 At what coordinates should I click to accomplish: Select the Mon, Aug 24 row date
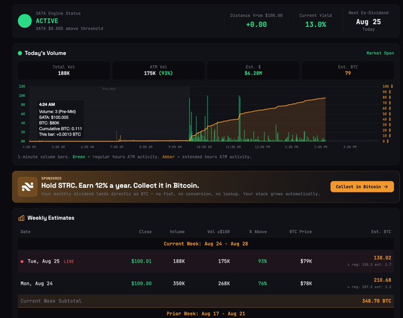point(37,284)
